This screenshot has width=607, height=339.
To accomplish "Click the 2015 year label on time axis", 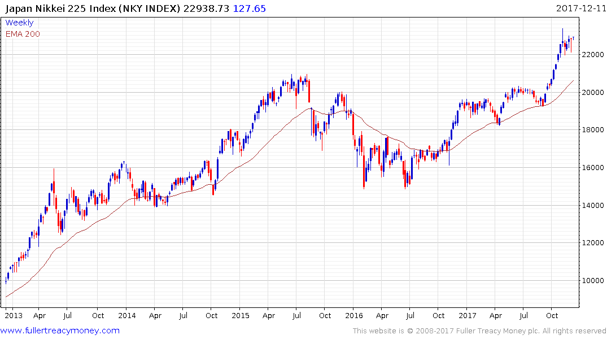I will coord(241,315).
